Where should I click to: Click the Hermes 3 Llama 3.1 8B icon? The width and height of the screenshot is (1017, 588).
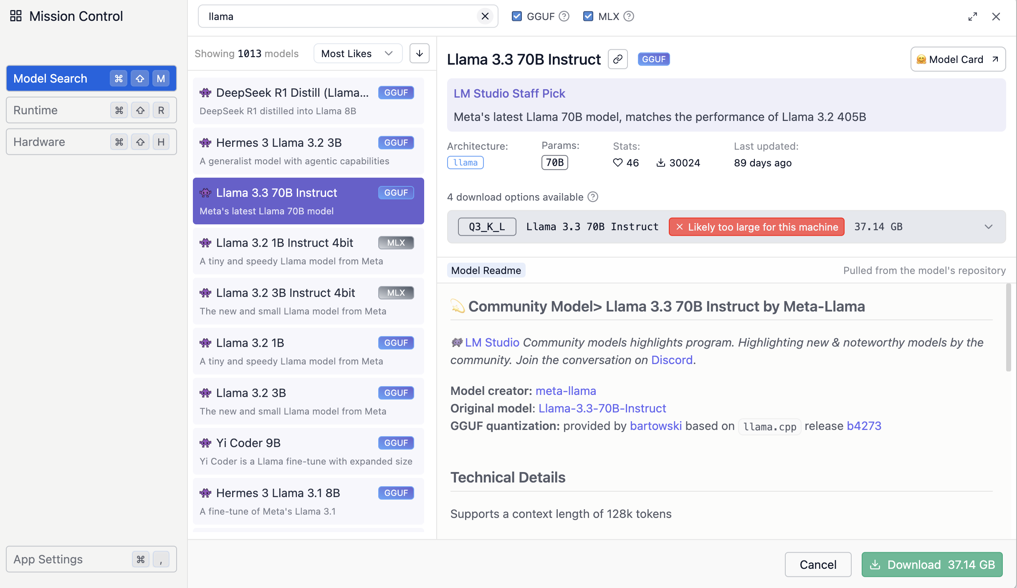coord(205,493)
